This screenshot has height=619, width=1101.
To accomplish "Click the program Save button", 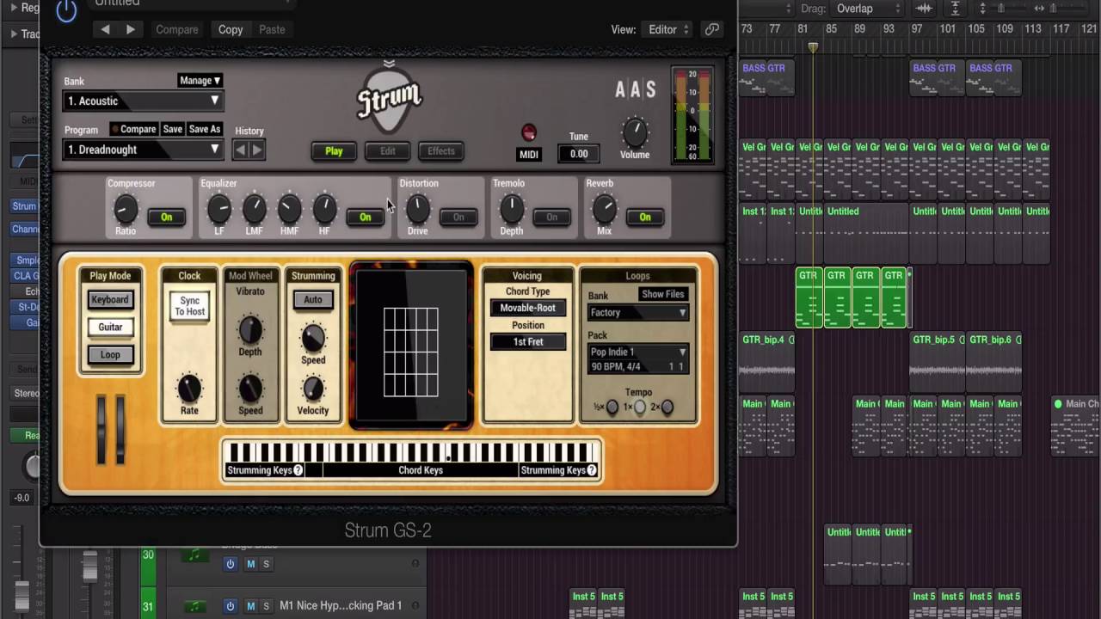I will click(173, 129).
